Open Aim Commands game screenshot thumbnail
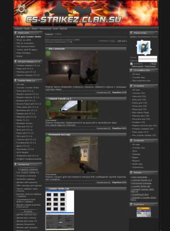The width and height of the screenshot is (170, 231). point(71,68)
